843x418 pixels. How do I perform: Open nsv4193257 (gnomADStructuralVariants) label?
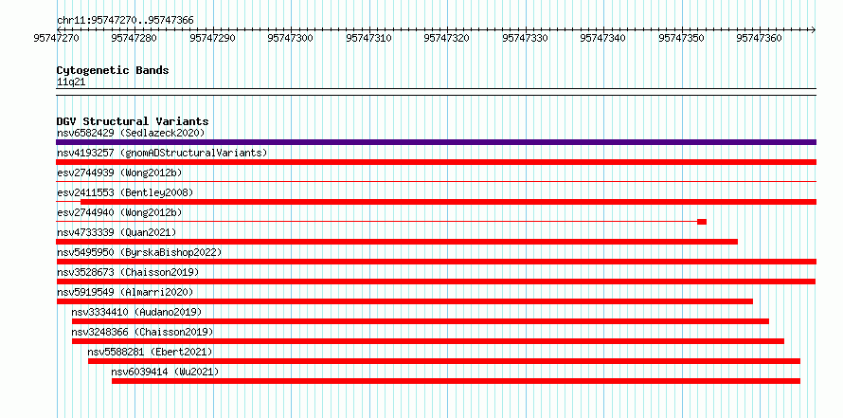point(162,153)
